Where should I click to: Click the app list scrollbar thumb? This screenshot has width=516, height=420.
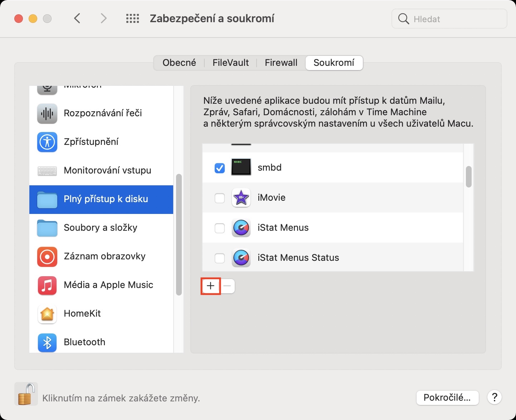coord(469,177)
